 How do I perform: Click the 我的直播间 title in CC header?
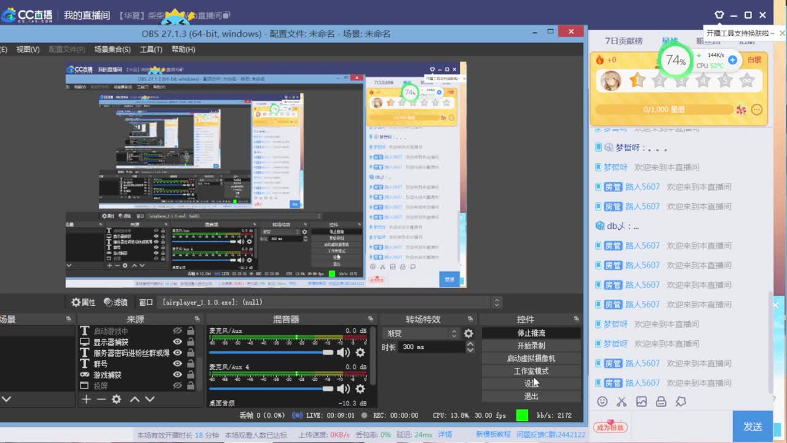click(87, 15)
